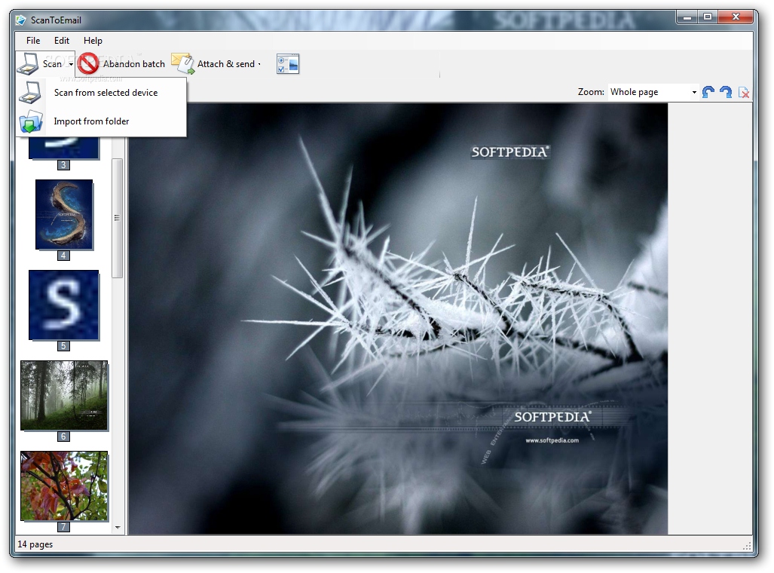Click the thumbnail list scrollbar handle
The image size is (774, 573).
coord(117,218)
